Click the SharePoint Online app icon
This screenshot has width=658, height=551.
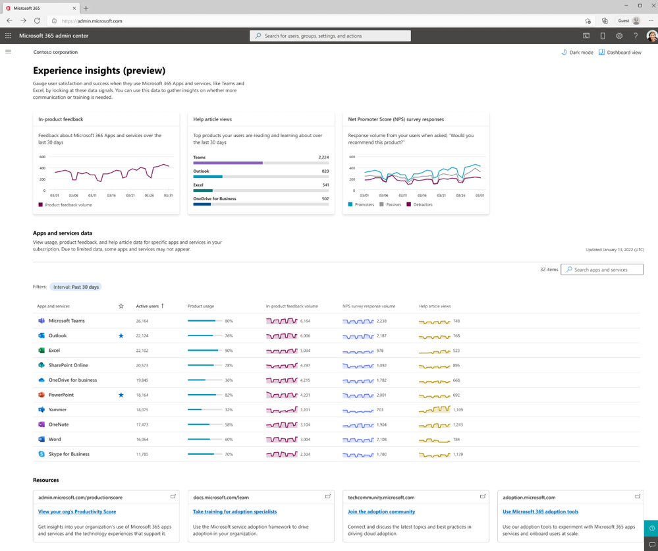tap(41, 365)
